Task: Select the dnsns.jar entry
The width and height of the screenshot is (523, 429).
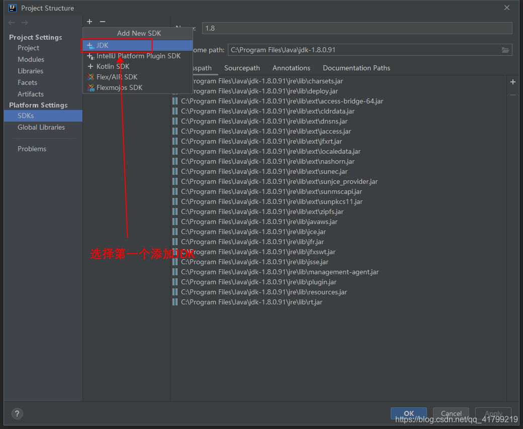Action: (338, 121)
